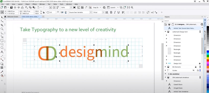Select the Rectangle tool

(2, 40)
